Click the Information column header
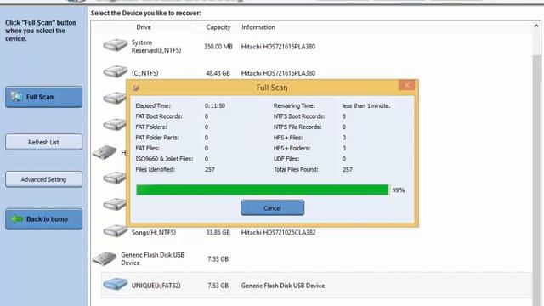544x306 pixels. pyautogui.click(x=258, y=27)
